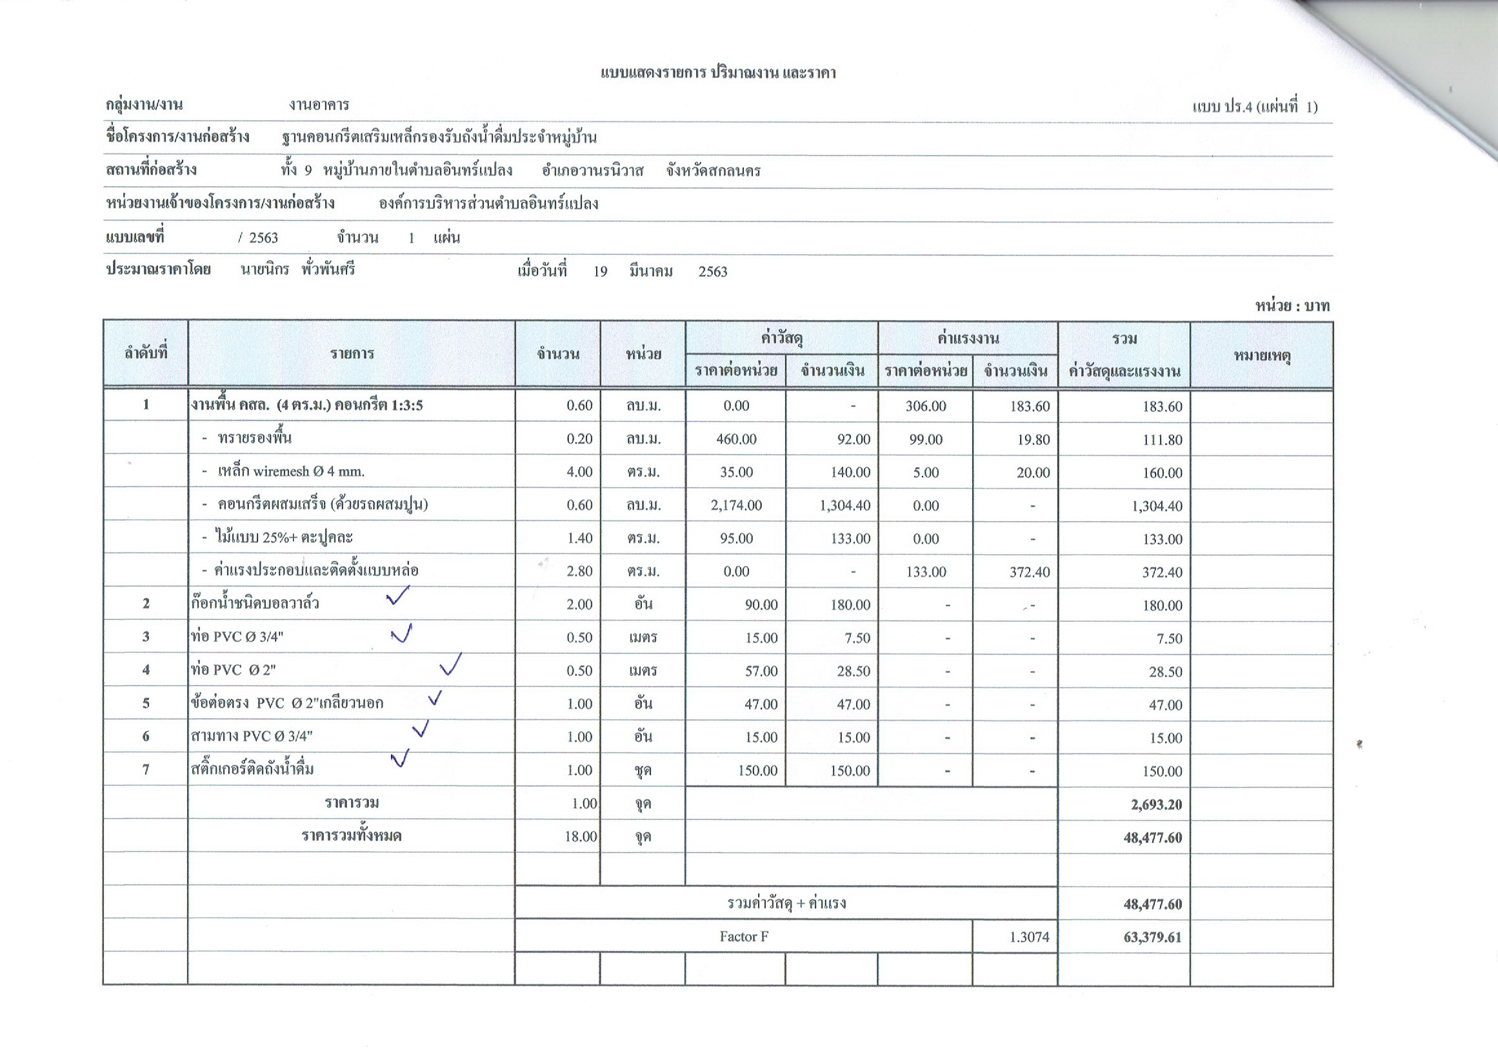Click องค์การบริหารส่วนตำบลอินทร์แปลง owner text
The height and width of the screenshot is (1056, 1498).
488,203
